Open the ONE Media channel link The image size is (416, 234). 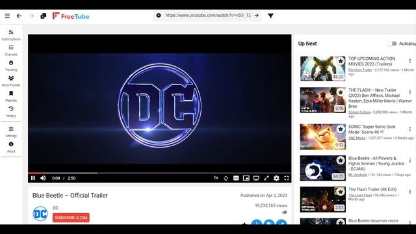coord(357,138)
